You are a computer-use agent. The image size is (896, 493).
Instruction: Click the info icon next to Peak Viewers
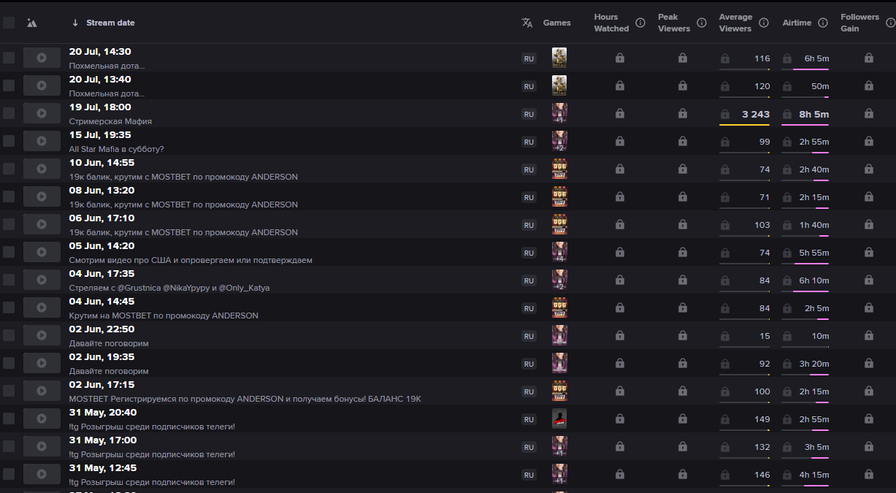tap(702, 23)
